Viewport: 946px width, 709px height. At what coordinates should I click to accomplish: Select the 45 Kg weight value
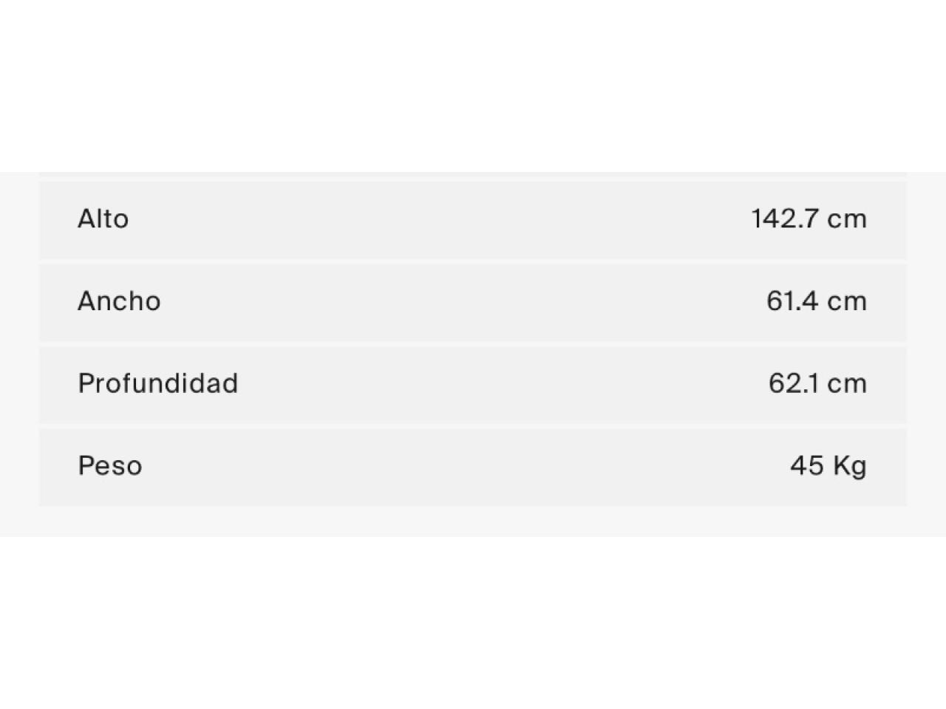(828, 466)
